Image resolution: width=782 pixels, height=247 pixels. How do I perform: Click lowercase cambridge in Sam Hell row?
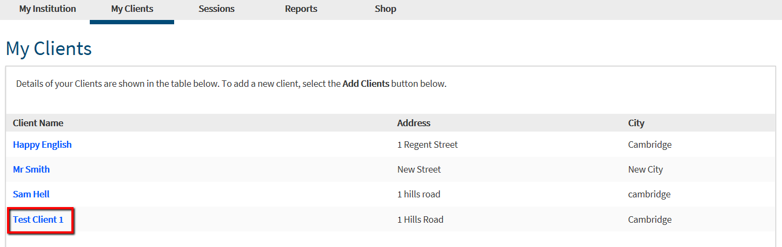650,194
